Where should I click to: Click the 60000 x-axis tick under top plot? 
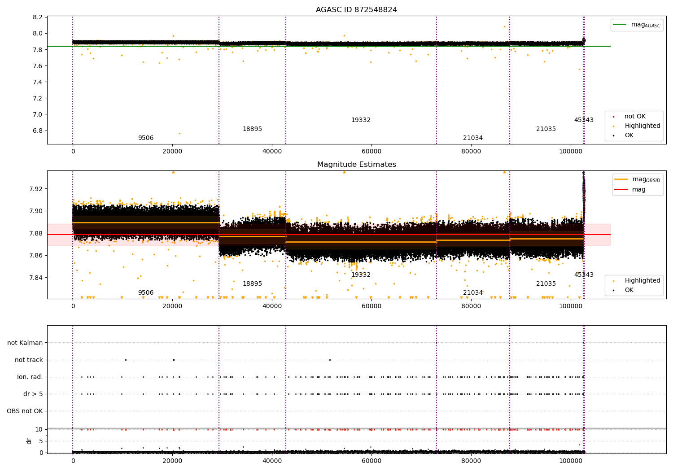click(x=371, y=151)
